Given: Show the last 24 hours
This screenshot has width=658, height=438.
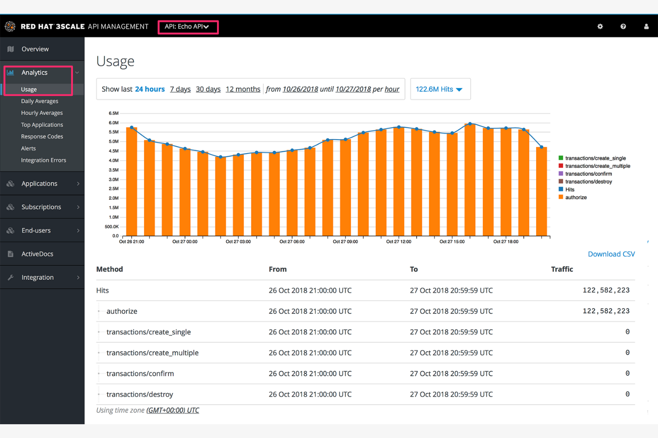Looking at the screenshot, I should [x=150, y=89].
